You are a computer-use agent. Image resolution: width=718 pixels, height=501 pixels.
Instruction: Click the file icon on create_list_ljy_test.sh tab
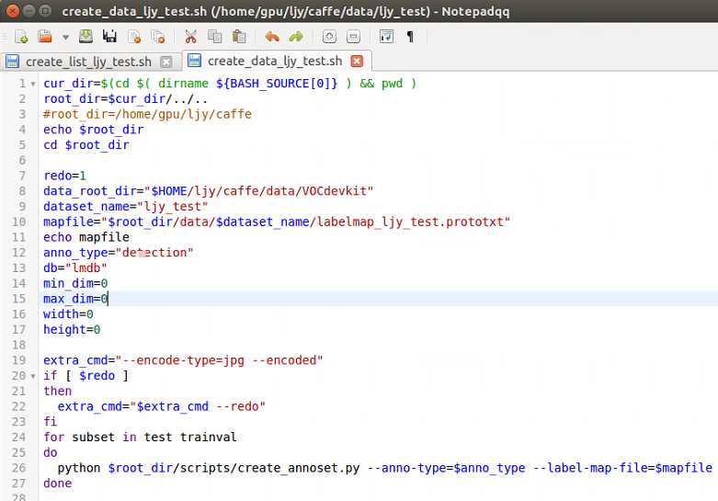click(12, 62)
